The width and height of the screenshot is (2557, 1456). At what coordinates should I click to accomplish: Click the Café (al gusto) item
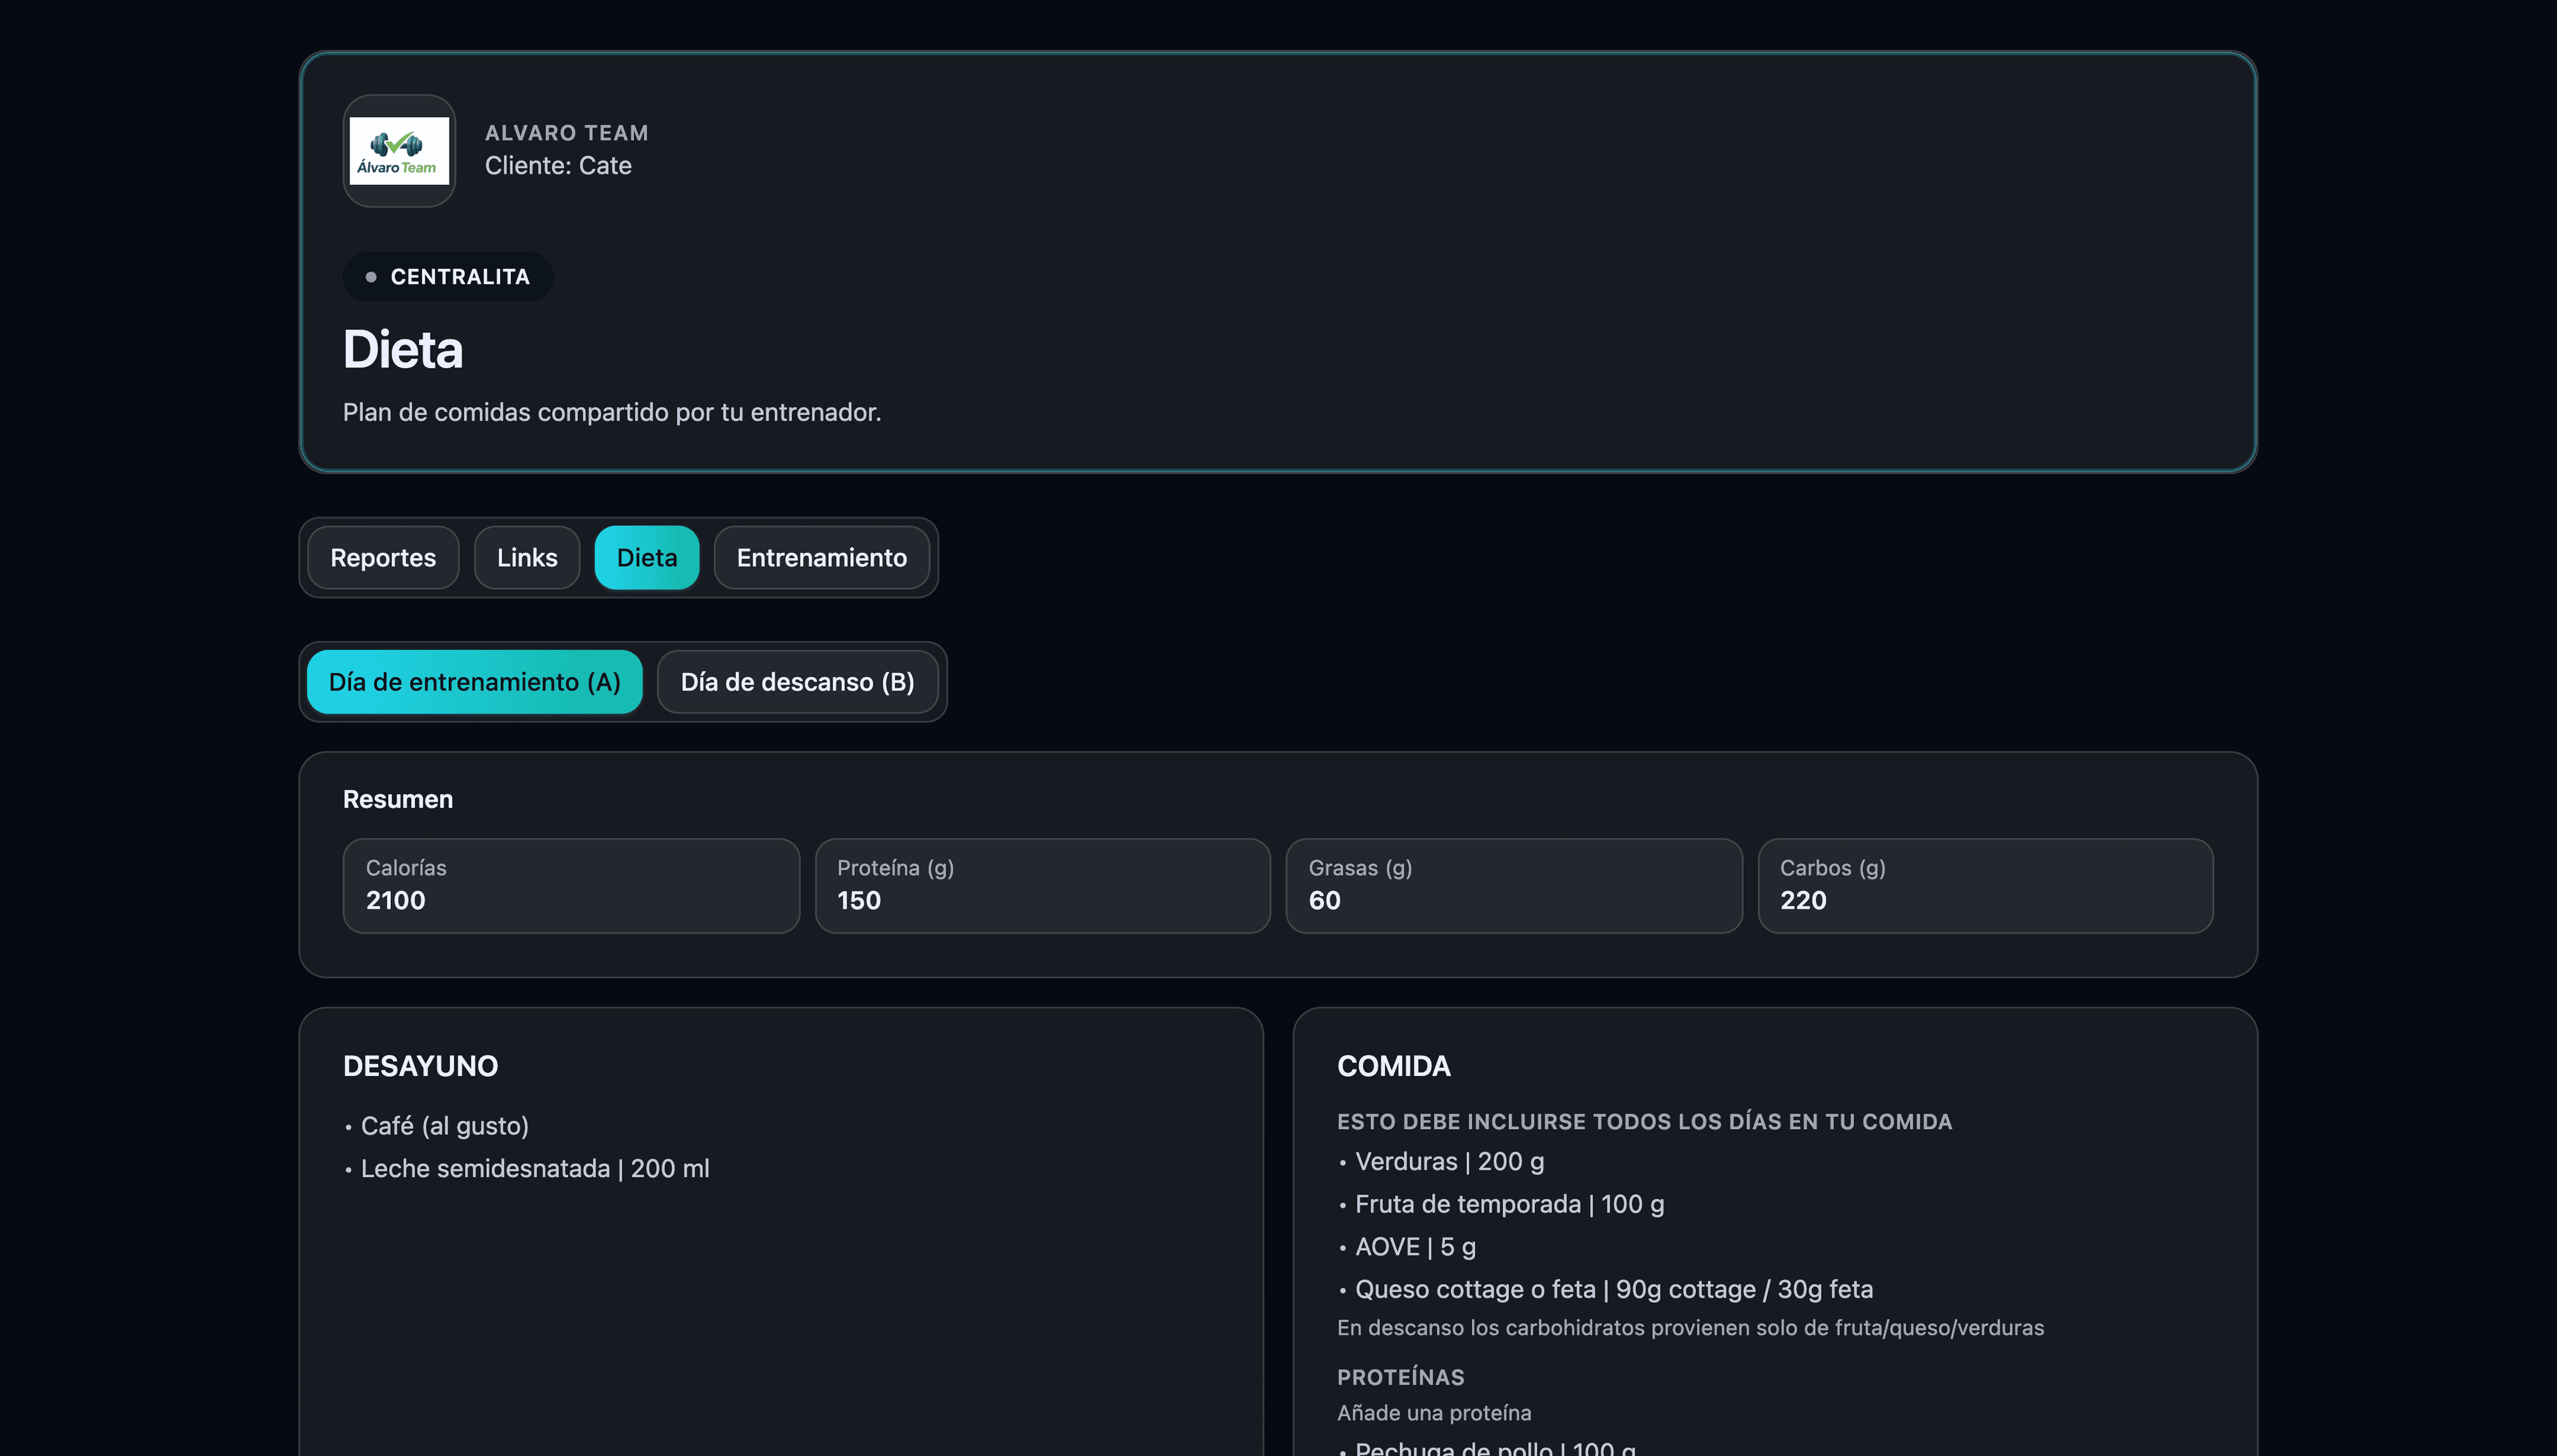[444, 1126]
